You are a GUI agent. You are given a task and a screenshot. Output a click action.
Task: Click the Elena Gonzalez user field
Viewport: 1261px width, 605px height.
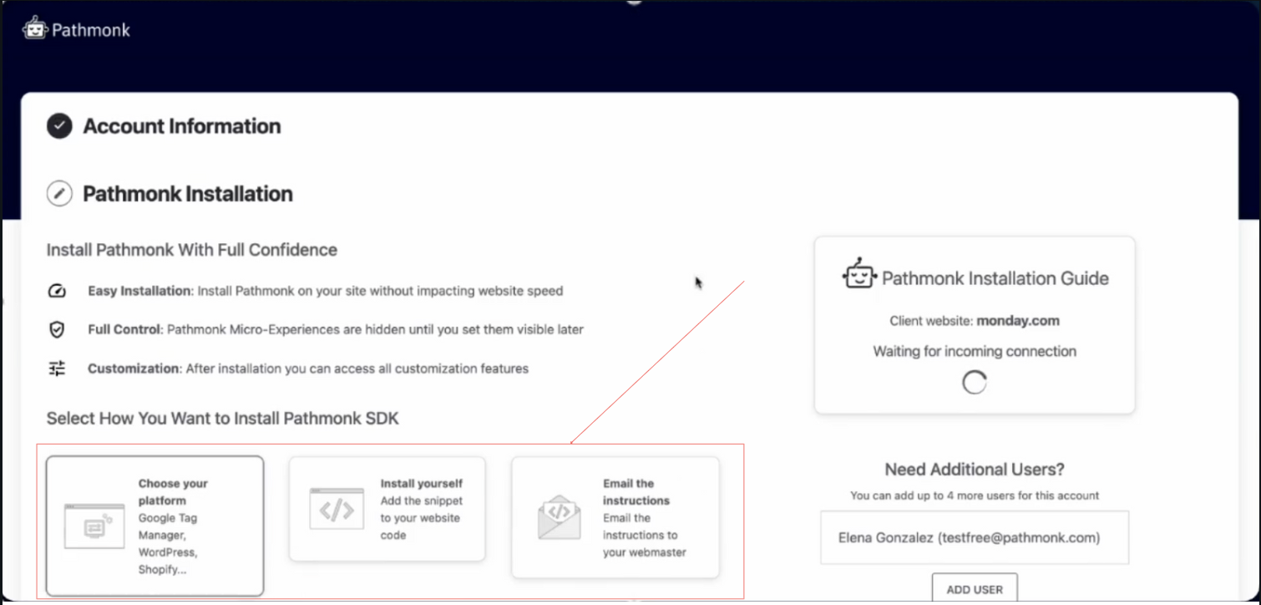[x=975, y=537]
